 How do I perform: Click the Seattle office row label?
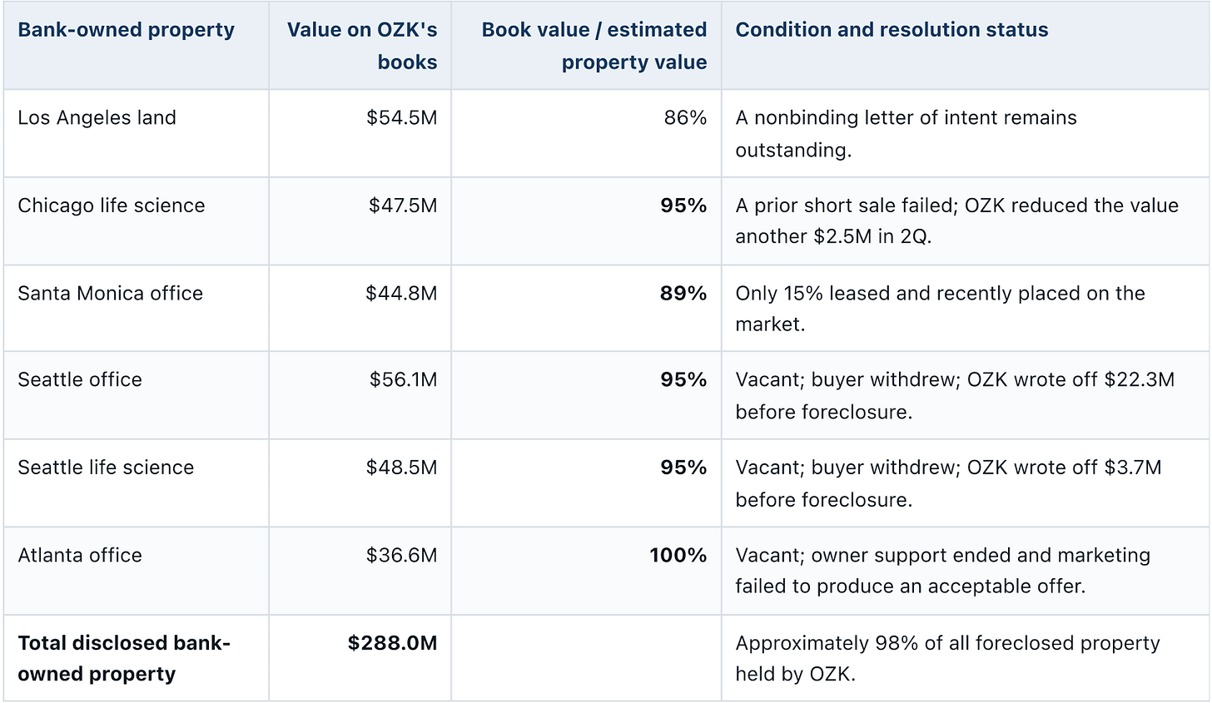click(x=80, y=379)
